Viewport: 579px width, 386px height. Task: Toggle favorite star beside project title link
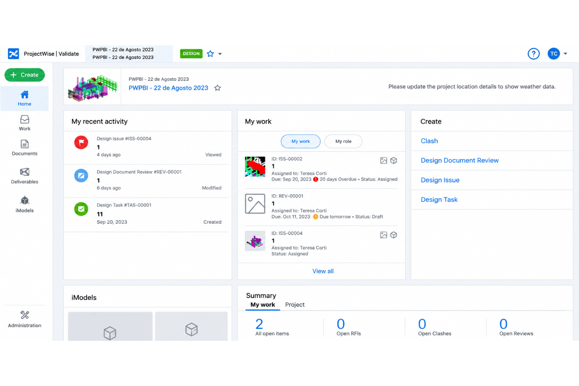pyautogui.click(x=218, y=88)
